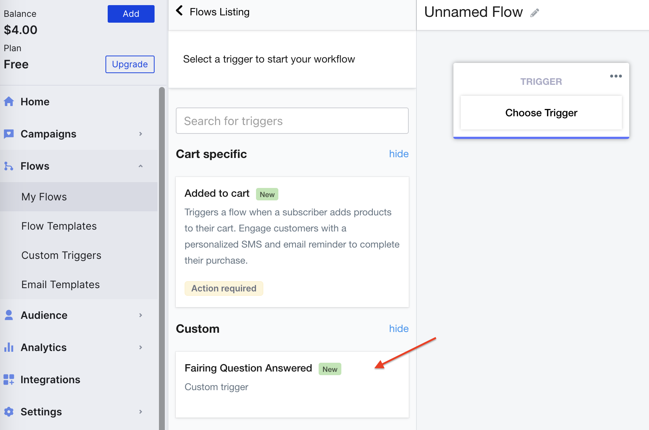Click the Search for triggers field
This screenshot has height=430, width=649.
pos(292,121)
